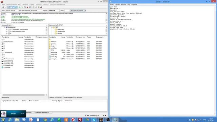Click the Быстрое соединение button

pyautogui.click(x=77, y=11)
